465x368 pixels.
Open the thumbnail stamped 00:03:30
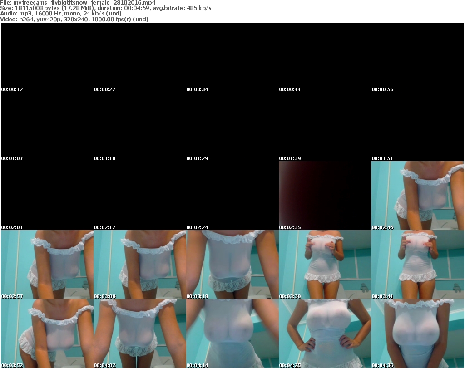(x=325, y=265)
